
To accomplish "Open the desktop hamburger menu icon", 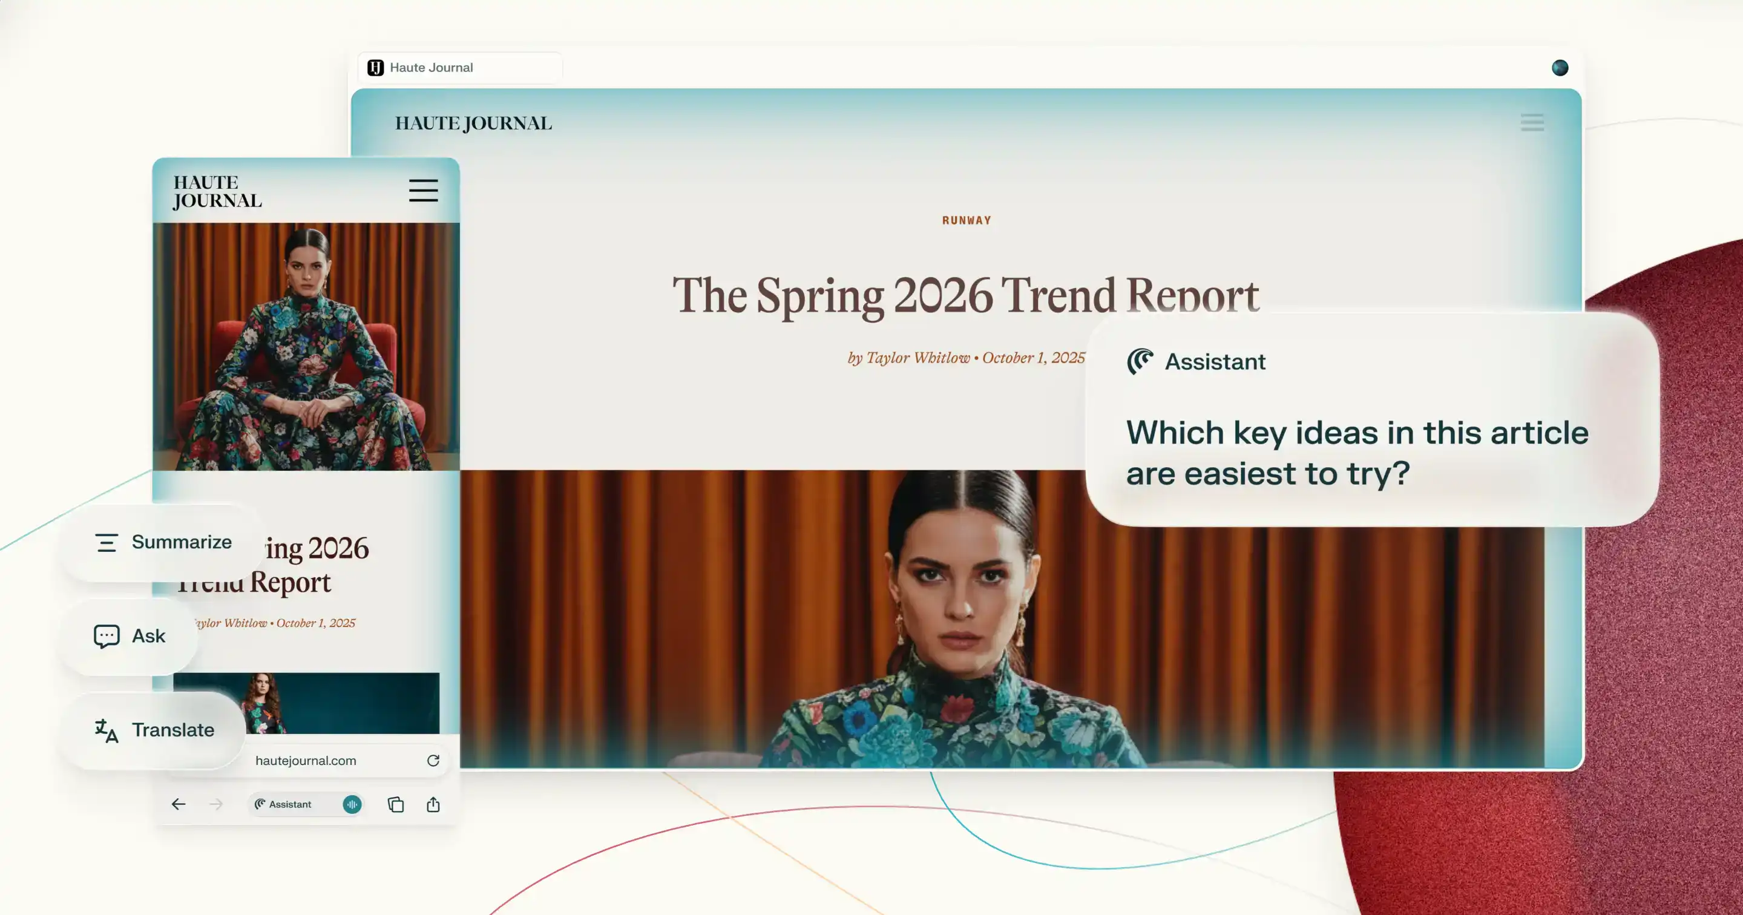I will pos(1532,122).
